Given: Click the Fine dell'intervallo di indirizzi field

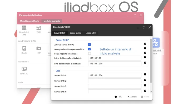Looking at the screenshot, I should tap(115, 64).
